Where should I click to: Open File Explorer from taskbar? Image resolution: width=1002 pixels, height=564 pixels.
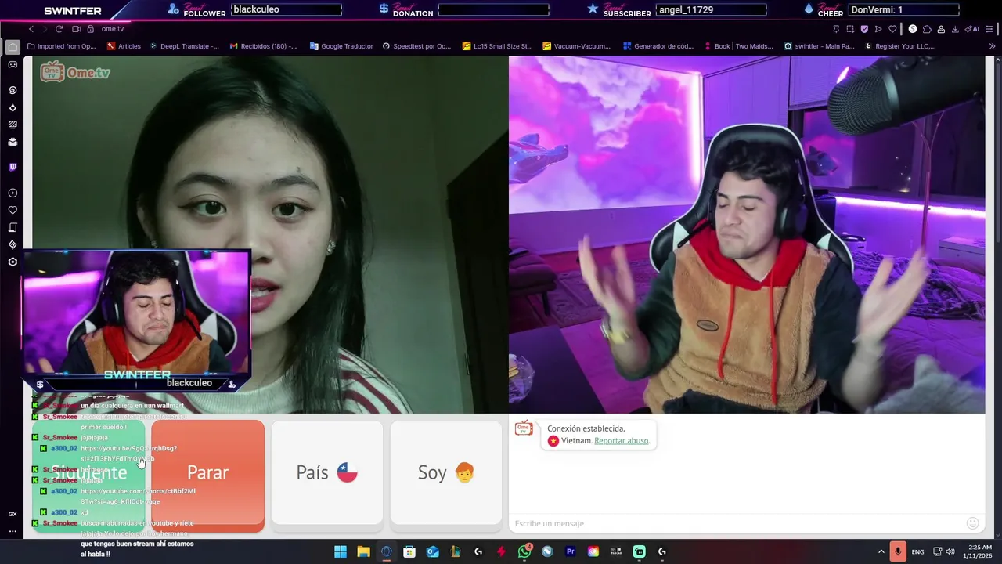pos(363,551)
